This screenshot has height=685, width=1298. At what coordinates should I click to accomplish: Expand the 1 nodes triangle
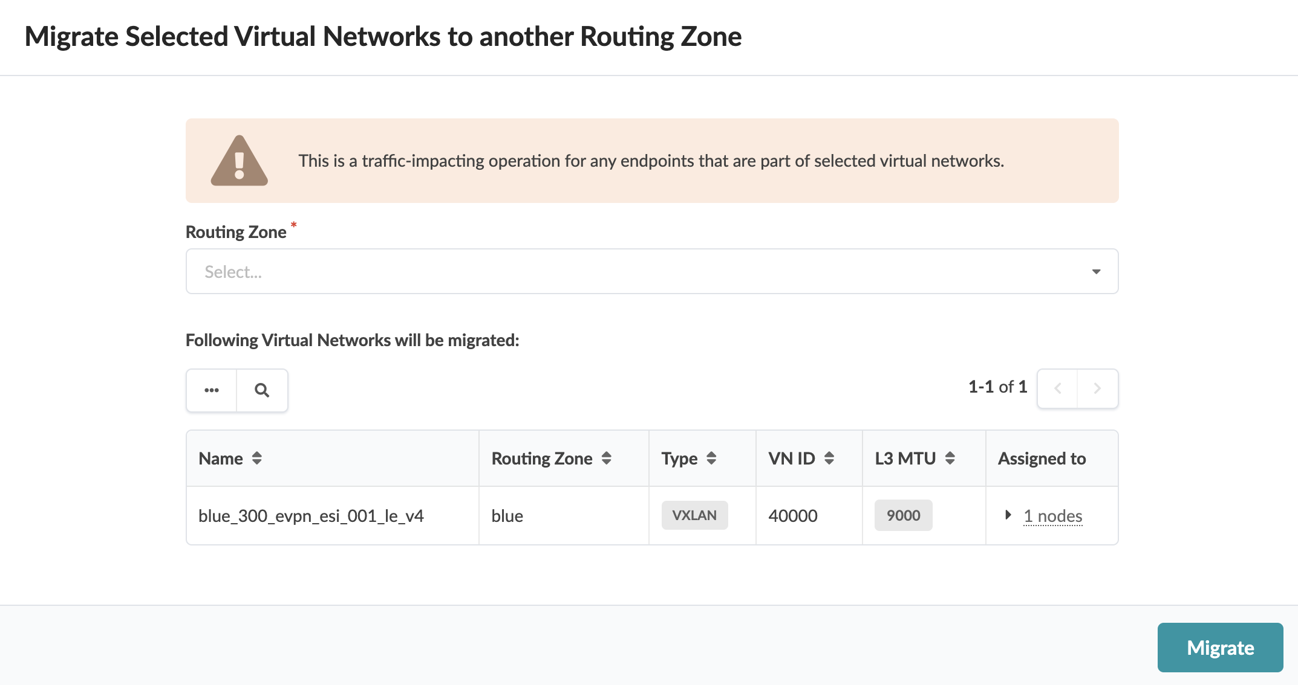(1008, 515)
